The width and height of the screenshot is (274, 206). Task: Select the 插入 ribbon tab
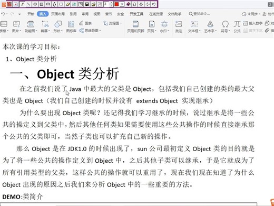tap(43, 14)
